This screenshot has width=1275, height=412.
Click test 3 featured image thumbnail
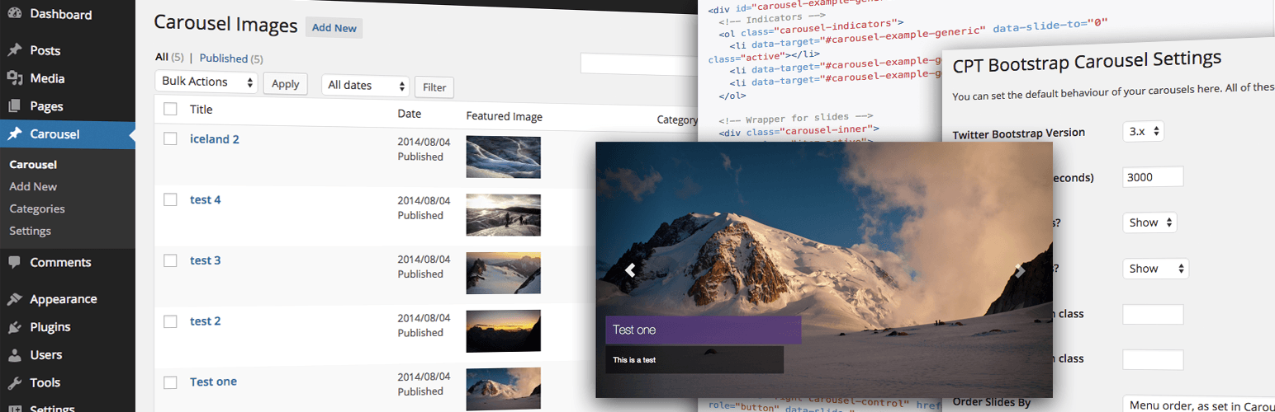click(504, 274)
